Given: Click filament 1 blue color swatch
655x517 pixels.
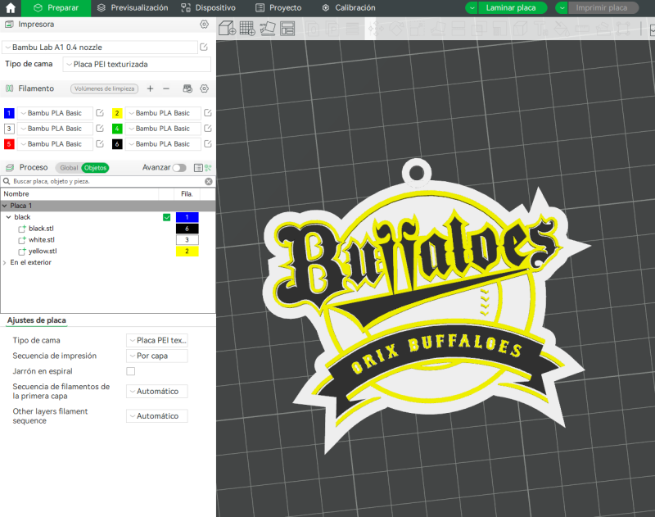Looking at the screenshot, I should 9,113.
